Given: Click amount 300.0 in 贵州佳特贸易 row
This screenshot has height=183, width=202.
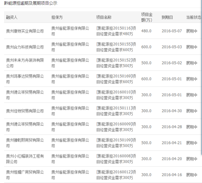Looking at the screenshot, I should point(146,111).
